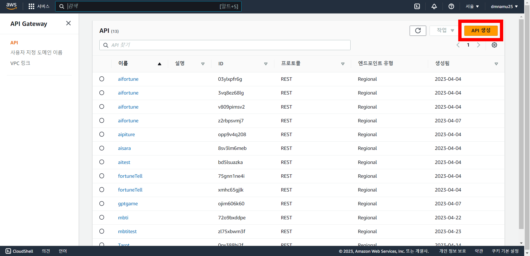Screen dimensions: 530x256
Task: Open VPC 링크 in sidebar
Action: point(20,63)
